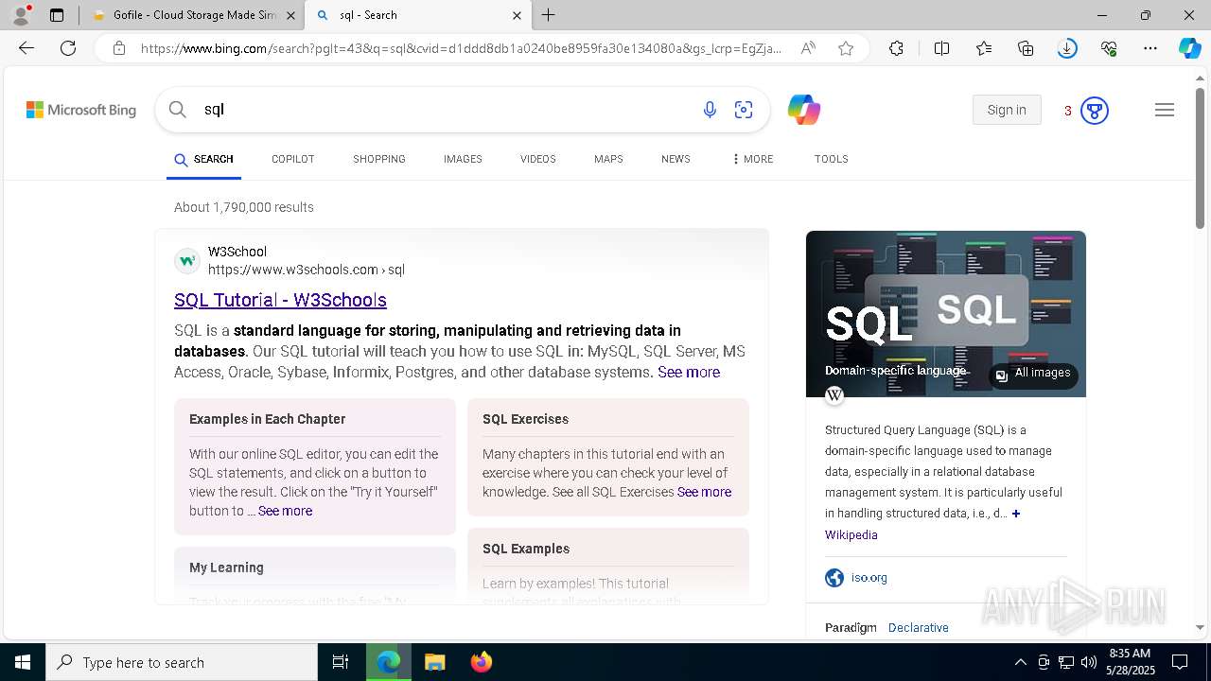Open the SQL Examples card heading
This screenshot has height=681, width=1211.
[526, 549]
